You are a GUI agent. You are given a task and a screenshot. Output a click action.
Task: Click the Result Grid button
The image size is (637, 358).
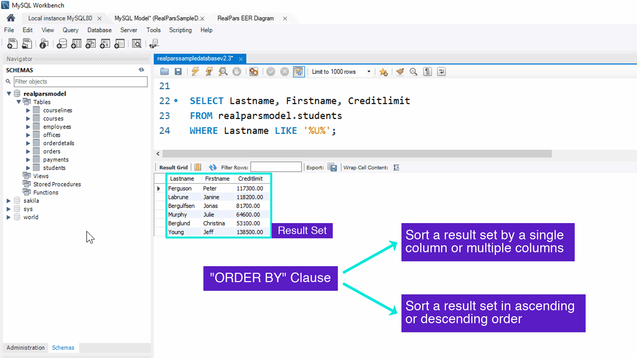coord(173,167)
